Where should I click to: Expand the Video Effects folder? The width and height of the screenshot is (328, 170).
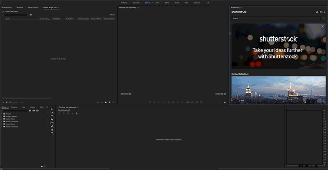(x=2, y=124)
